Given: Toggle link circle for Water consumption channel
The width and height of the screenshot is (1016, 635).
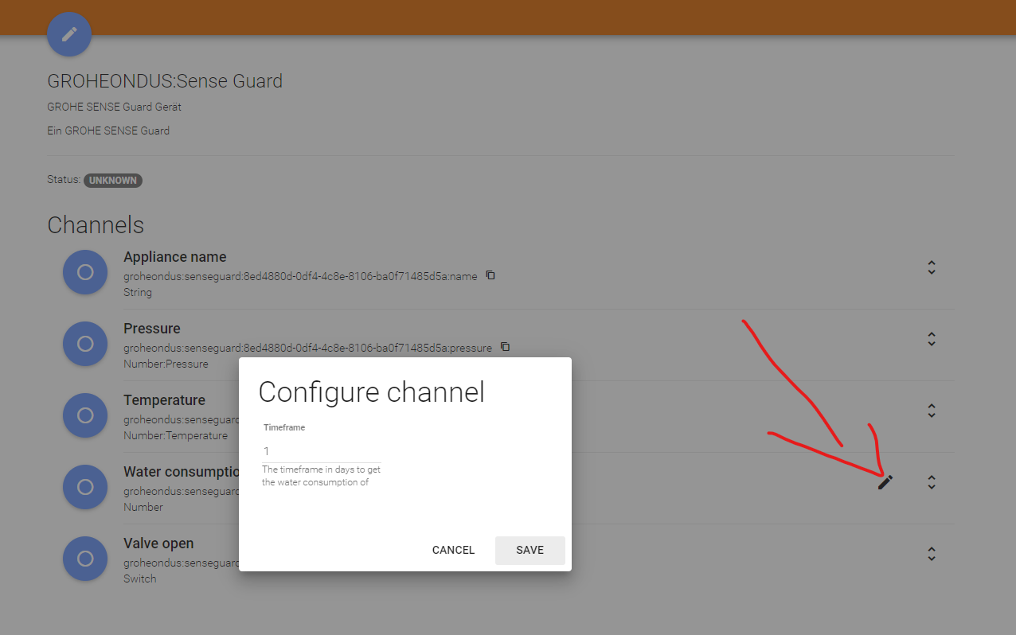Looking at the screenshot, I should [x=85, y=487].
